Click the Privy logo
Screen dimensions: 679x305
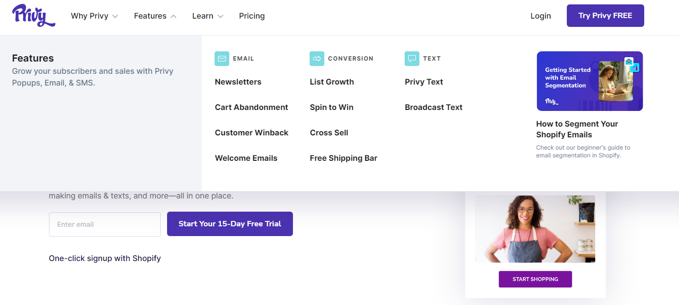point(33,15)
